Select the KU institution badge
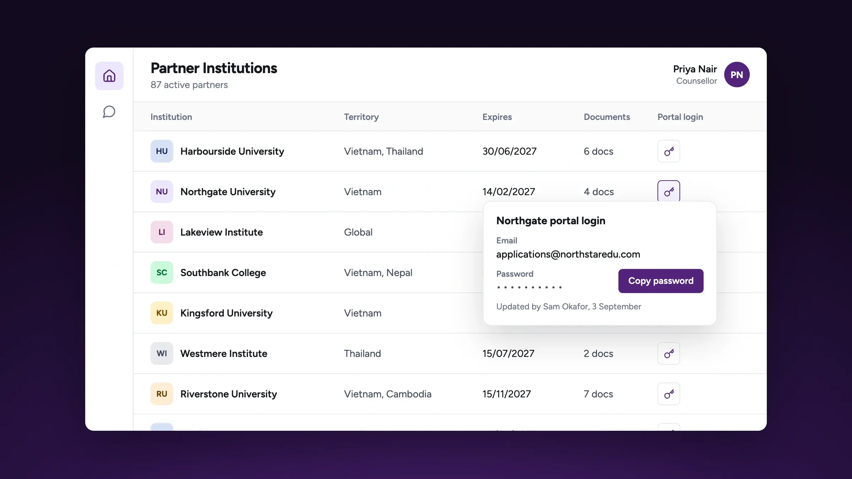Viewport: 852px width, 479px height. coord(162,313)
